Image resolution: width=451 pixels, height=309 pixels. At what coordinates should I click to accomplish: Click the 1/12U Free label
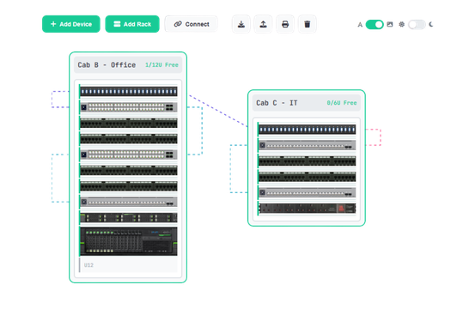(162, 65)
